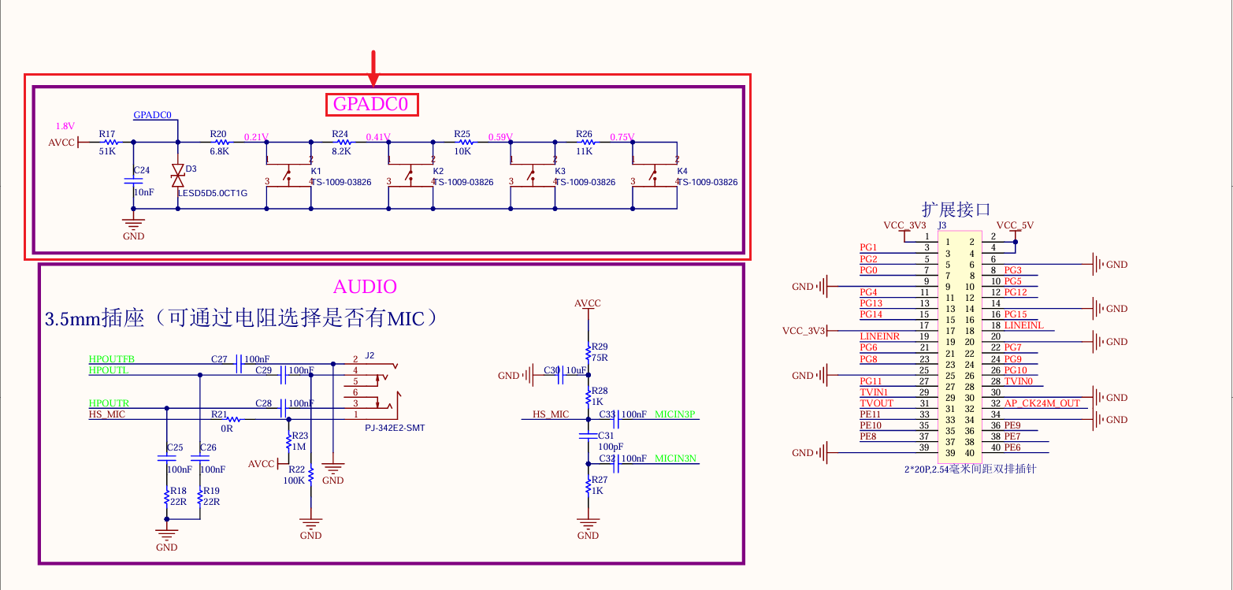Image resolution: width=1233 pixels, height=590 pixels.
Task: Select the 11K resistor value
Action: coord(584,151)
